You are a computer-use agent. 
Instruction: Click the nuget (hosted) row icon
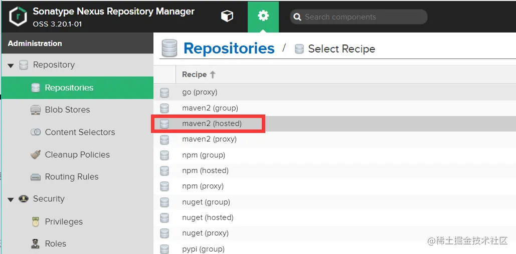point(164,218)
